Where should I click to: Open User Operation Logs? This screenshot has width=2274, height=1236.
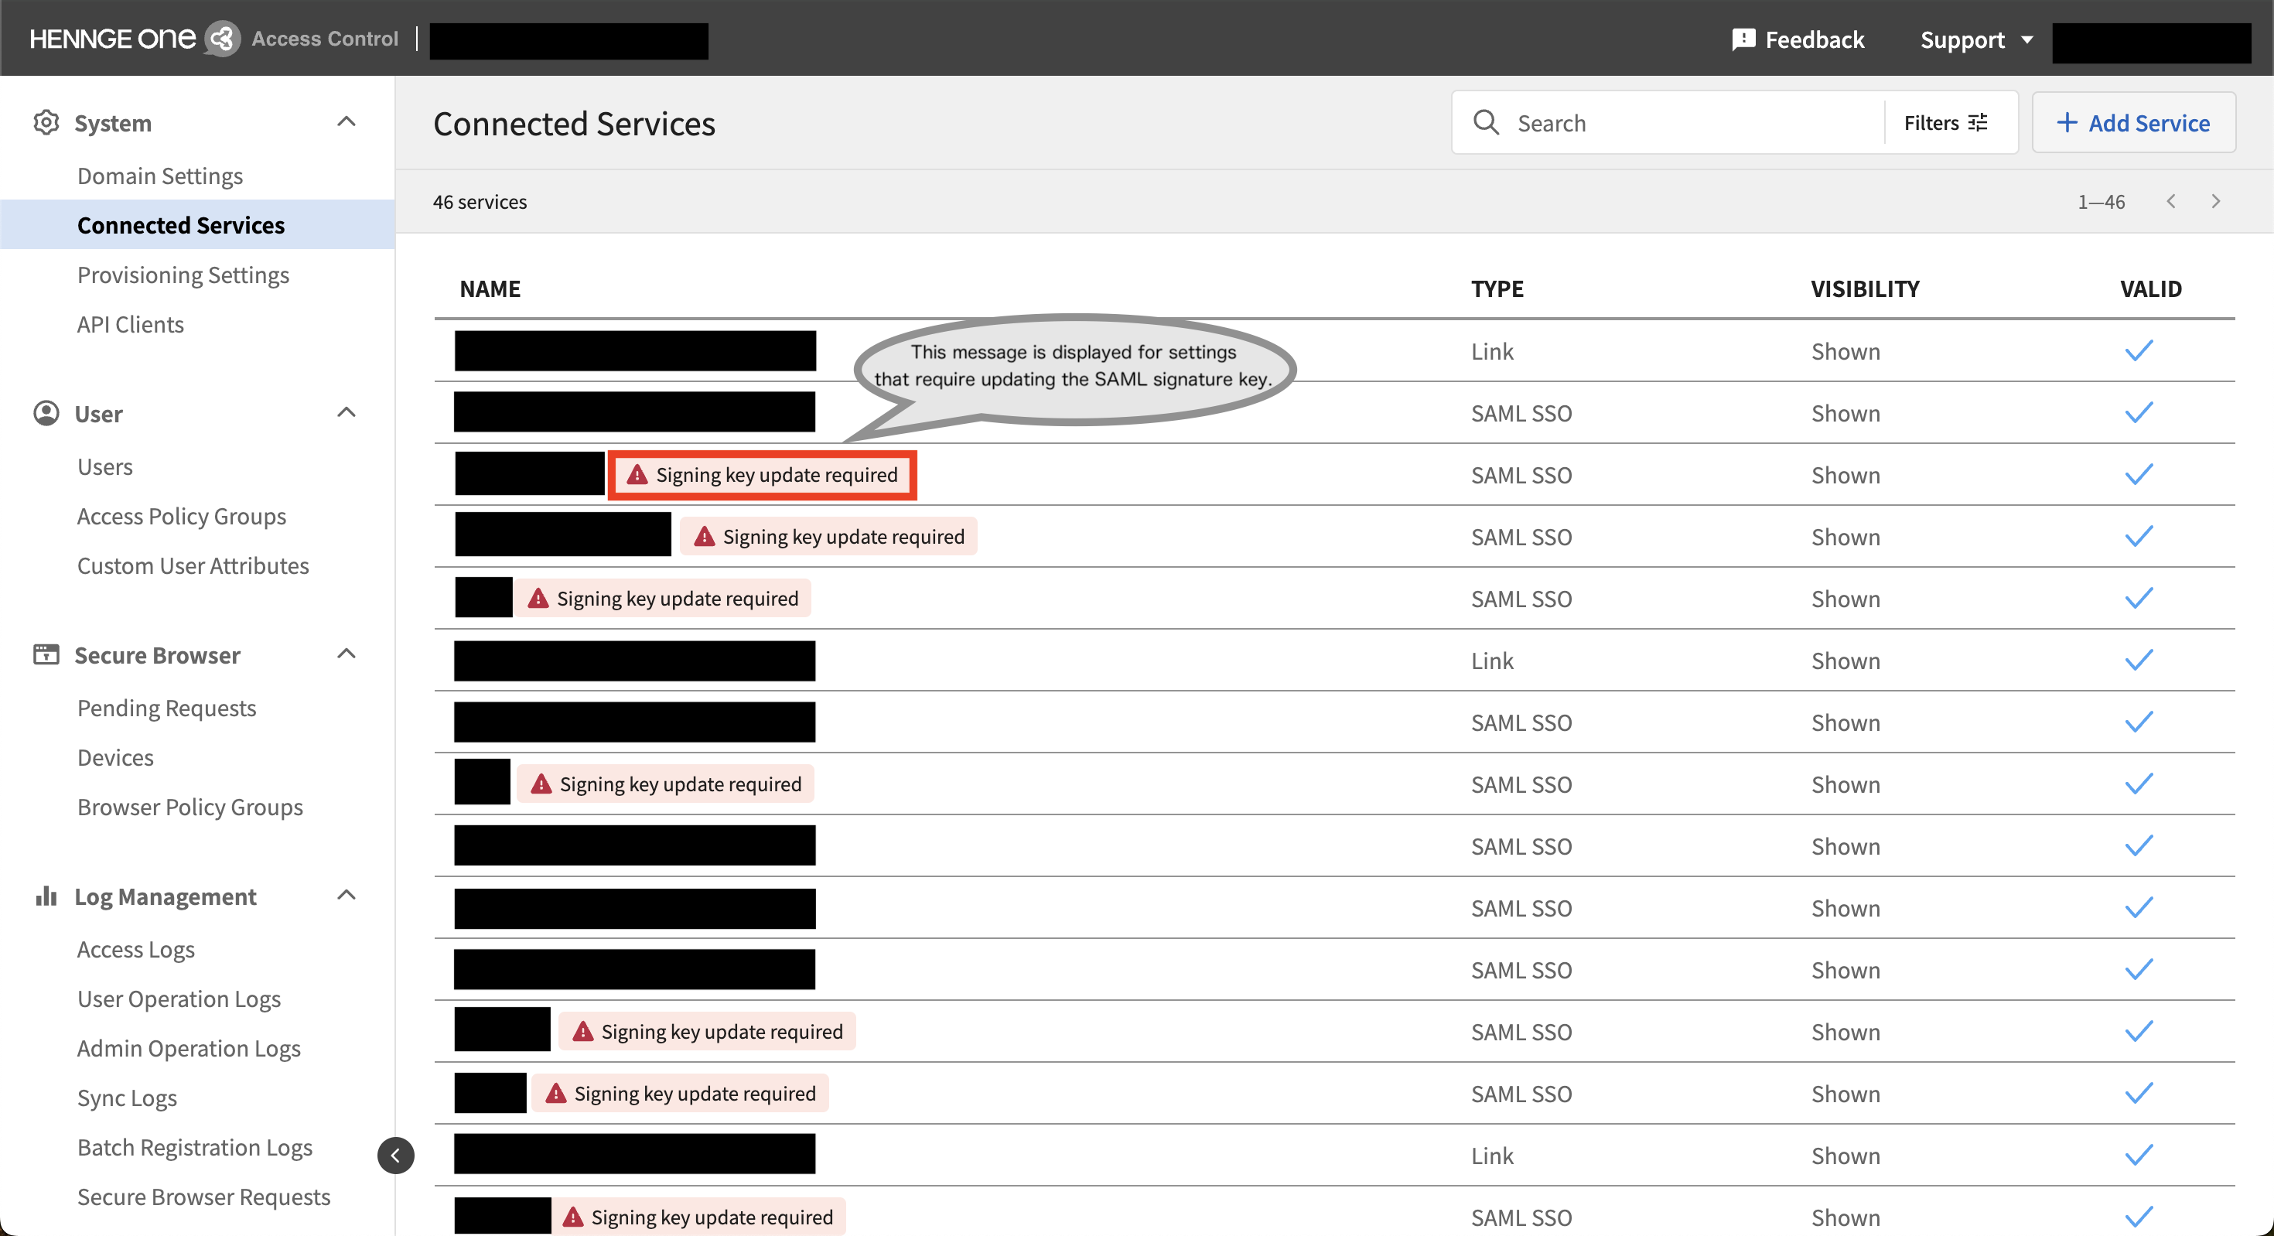click(x=179, y=999)
